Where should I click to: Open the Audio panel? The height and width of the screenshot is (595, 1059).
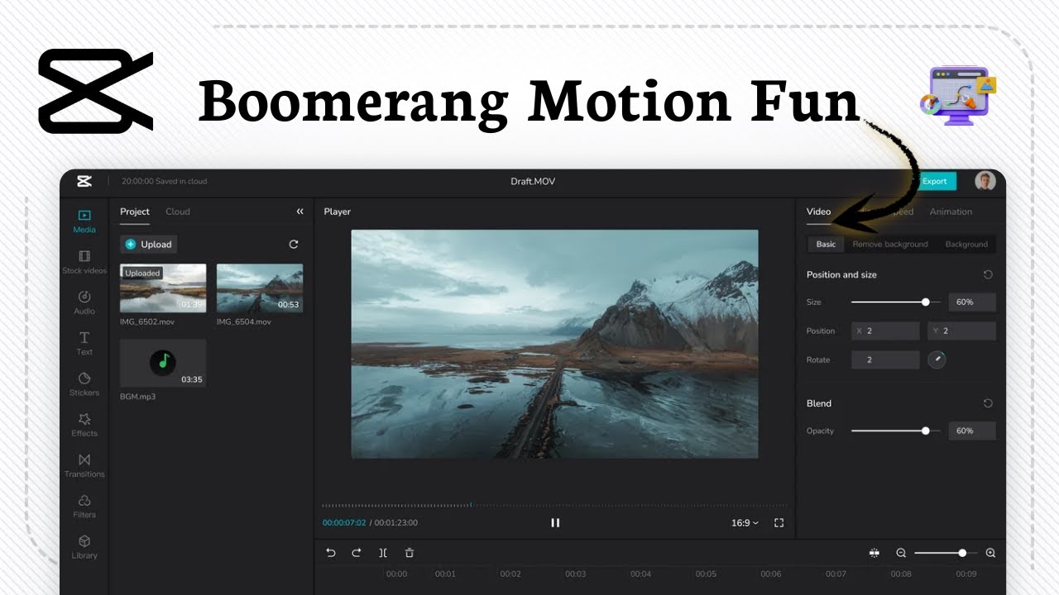point(84,302)
